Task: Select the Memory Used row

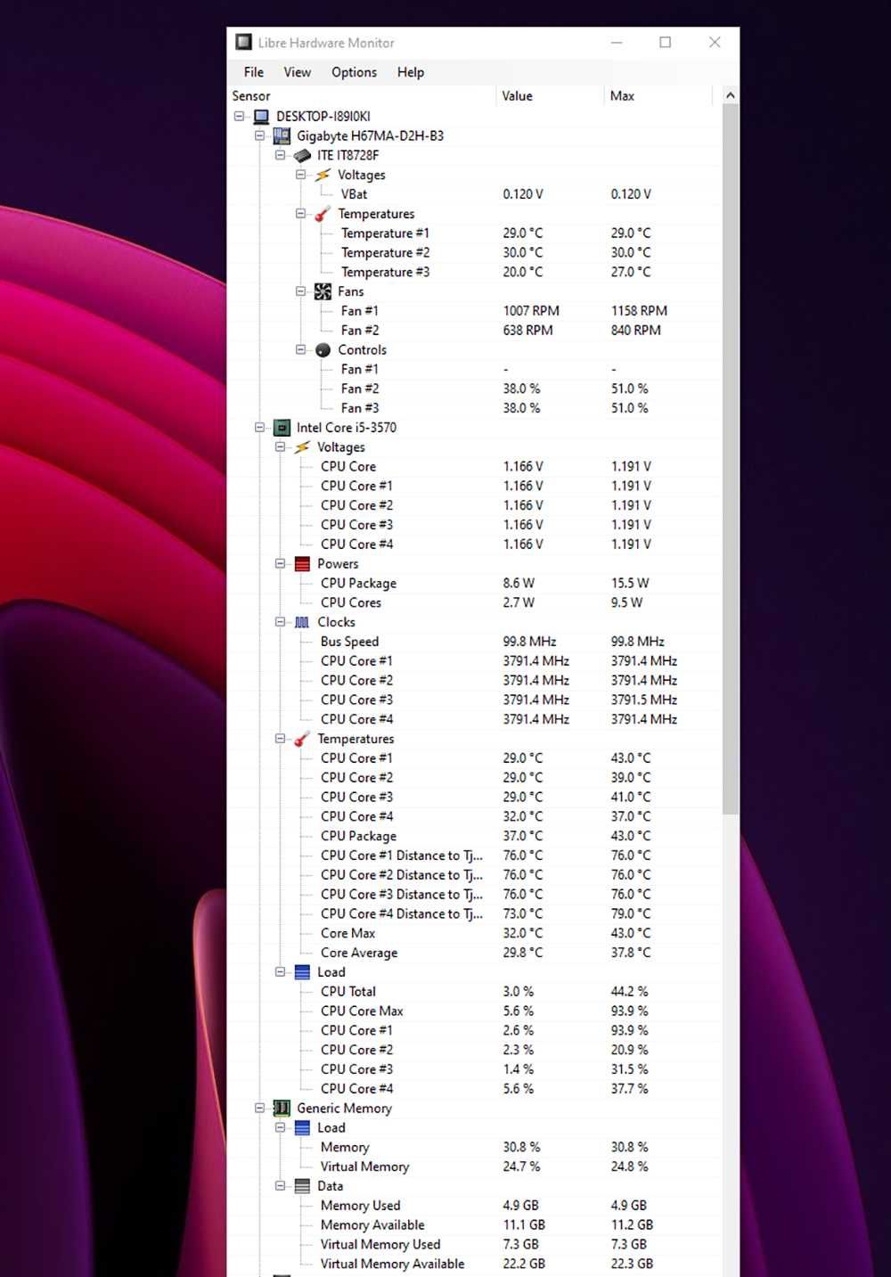Action: (x=474, y=1206)
